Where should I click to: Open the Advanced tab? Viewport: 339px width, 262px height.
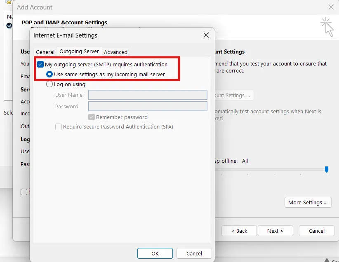tap(115, 51)
